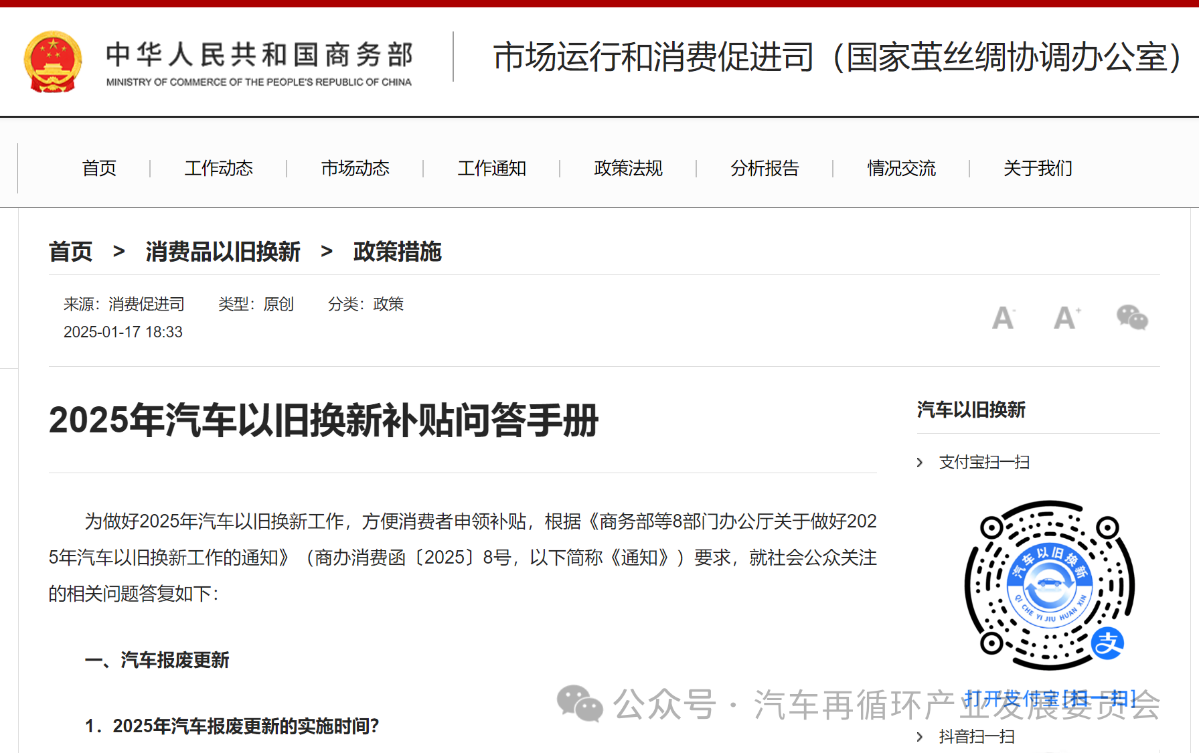Screen dimensions: 1199x753
Task: Click 政策措施 breadcrumb link
Action: coord(397,252)
